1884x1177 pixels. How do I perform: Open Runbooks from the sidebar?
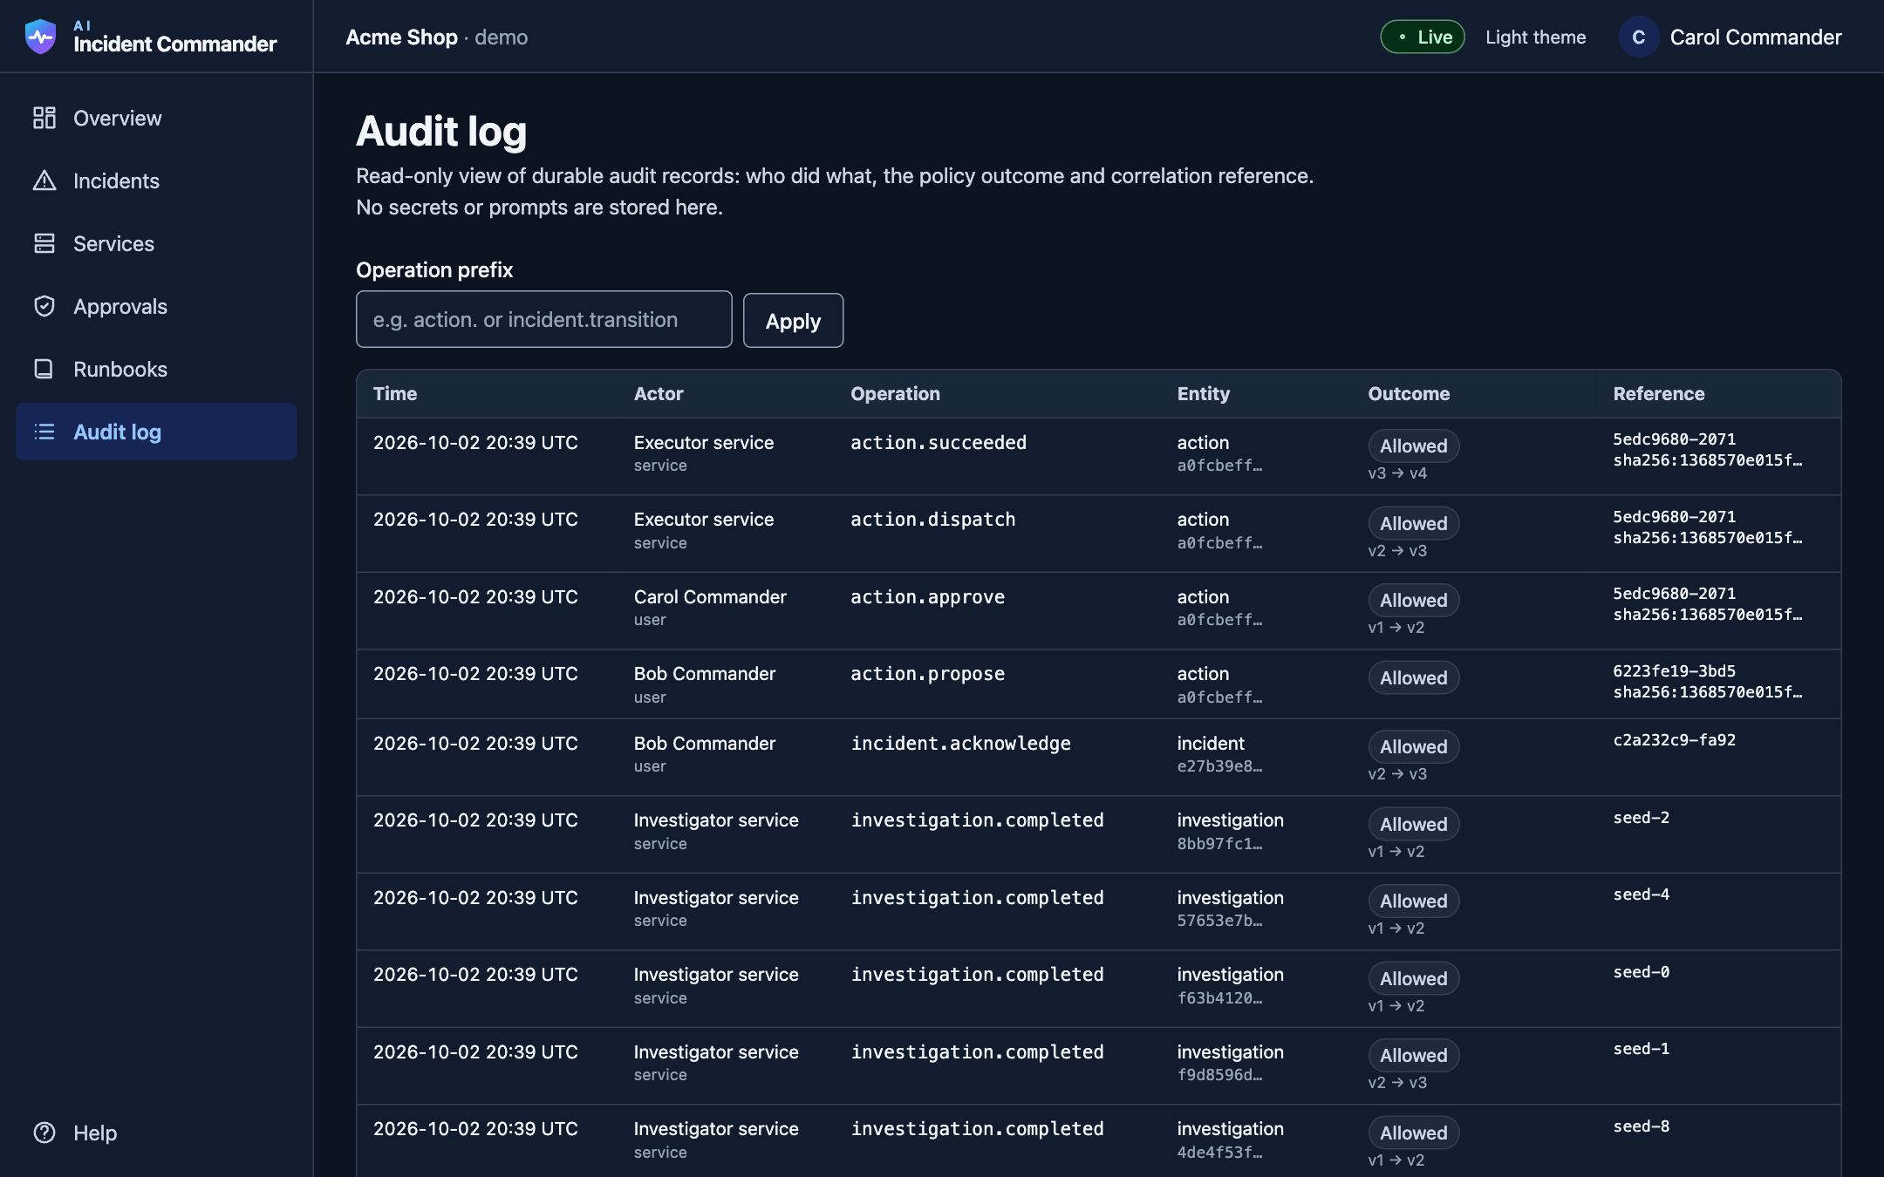(x=156, y=369)
